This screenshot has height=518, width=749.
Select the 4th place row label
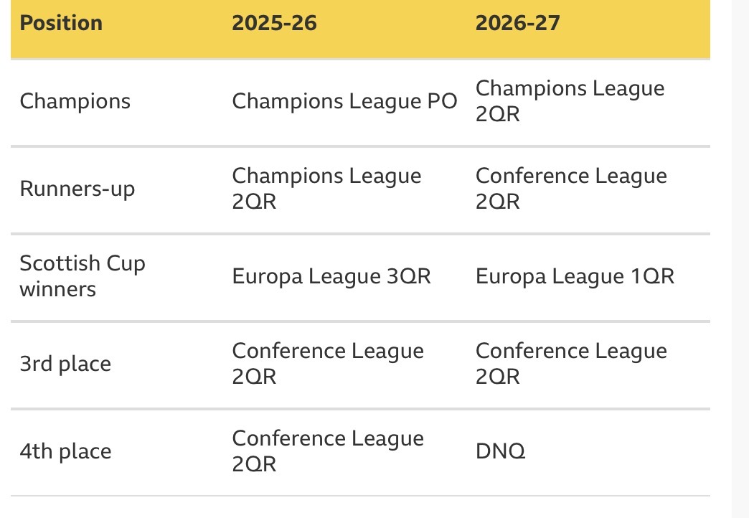click(65, 451)
